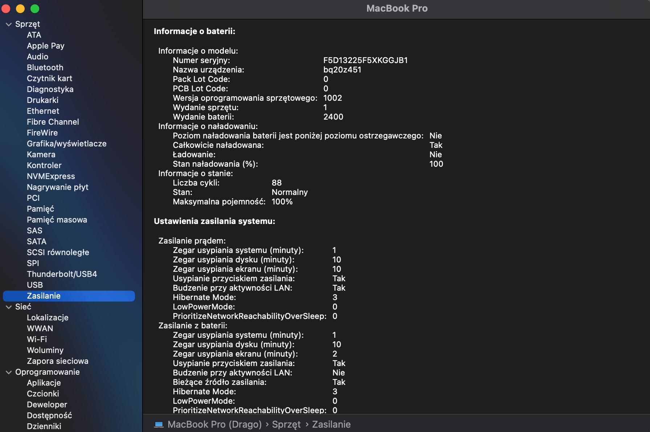Screen dimensions: 650x432
Task: Select Deweloper in sidebar
Action: point(47,404)
